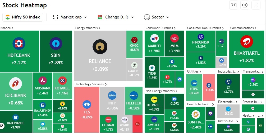Click BAJFINANCE logo icon
The image size is (266, 134).
tap(16, 118)
